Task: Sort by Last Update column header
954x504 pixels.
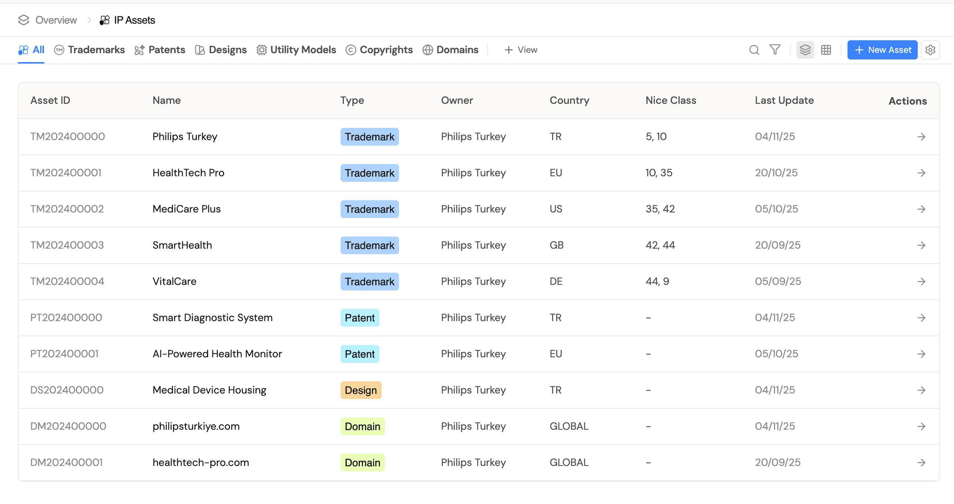Action: coord(784,101)
